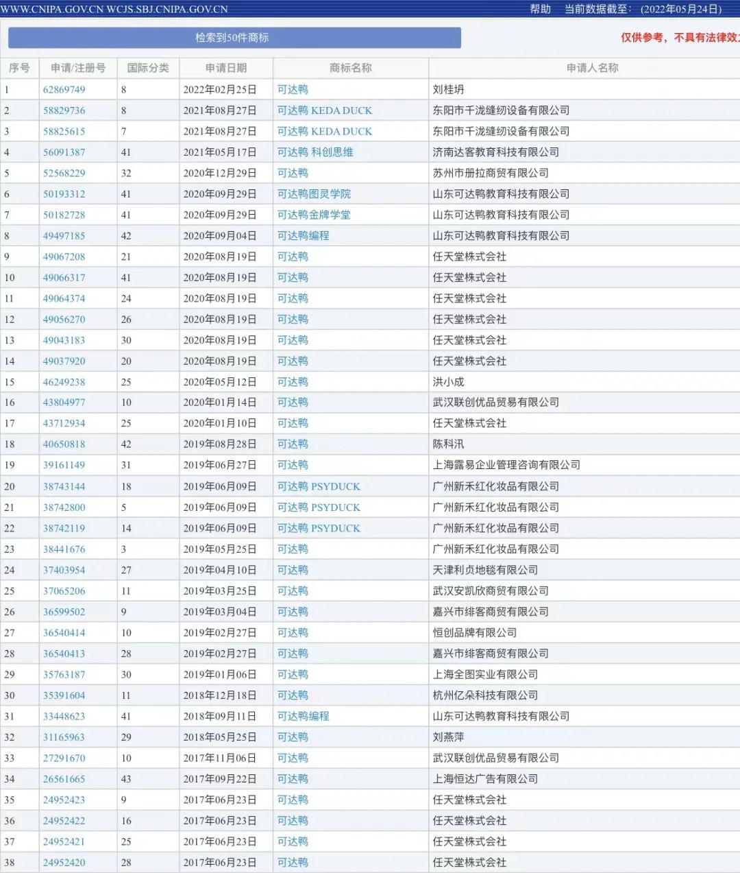740x873 pixels.
Task: Select date 2022年02月25日
Action: (220, 90)
